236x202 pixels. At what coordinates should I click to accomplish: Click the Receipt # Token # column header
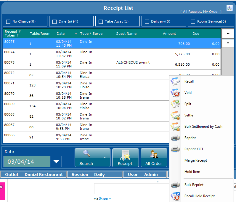13,33
